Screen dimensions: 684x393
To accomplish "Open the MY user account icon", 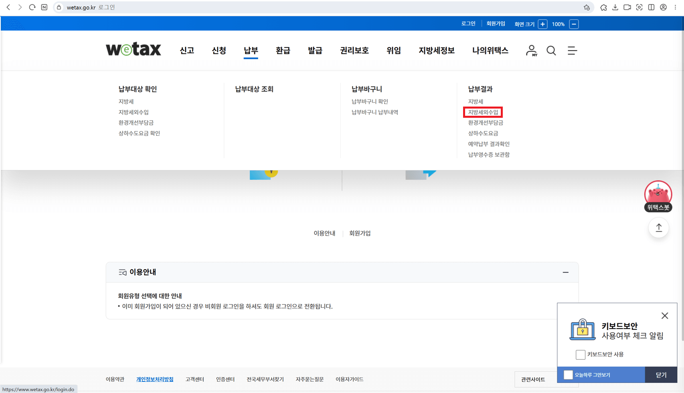I will point(531,50).
